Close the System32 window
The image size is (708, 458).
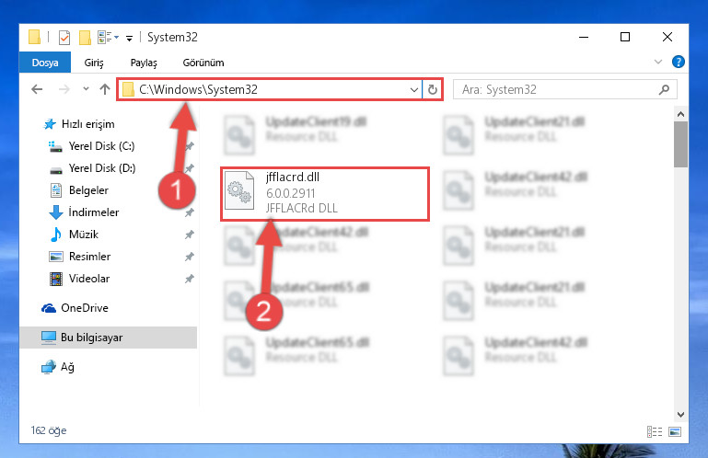pos(667,37)
